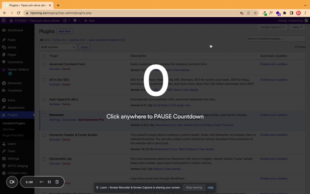Open the Chrome three-dot menu
The image size is (310, 194).
tap(305, 13)
